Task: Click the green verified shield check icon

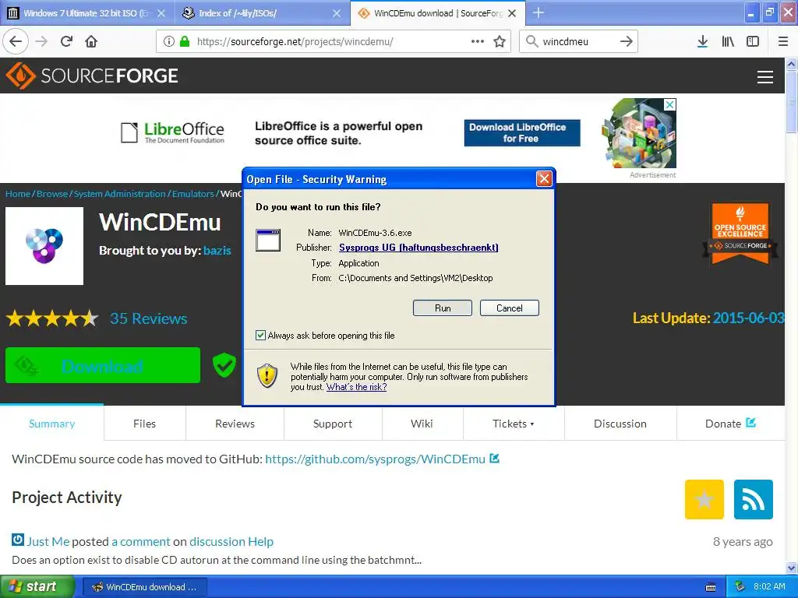Action: coord(224,364)
